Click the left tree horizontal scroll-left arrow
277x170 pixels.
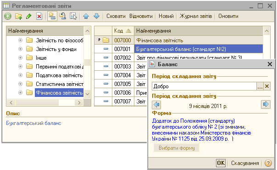(11, 102)
